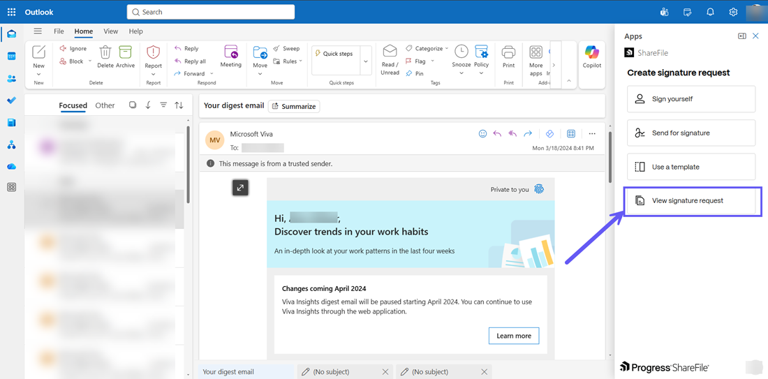This screenshot has width=768, height=379.
Task: Expand the Categorize dropdown
Action: (x=447, y=48)
